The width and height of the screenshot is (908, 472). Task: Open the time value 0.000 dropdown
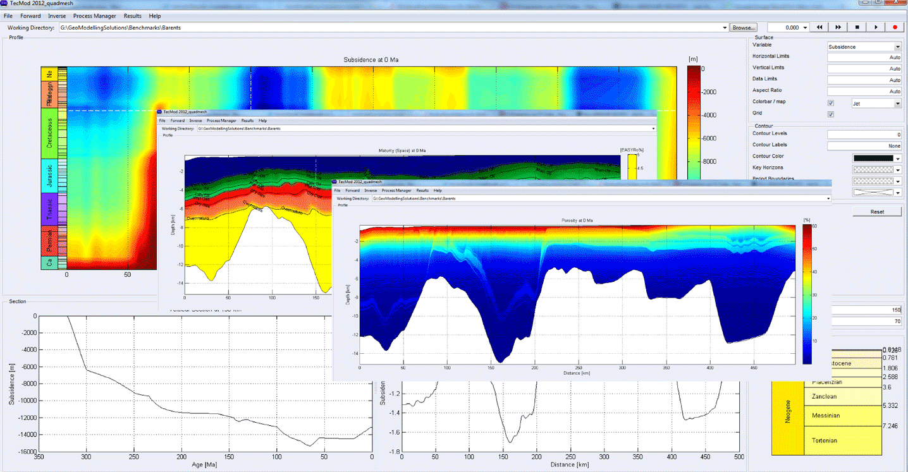click(x=805, y=28)
